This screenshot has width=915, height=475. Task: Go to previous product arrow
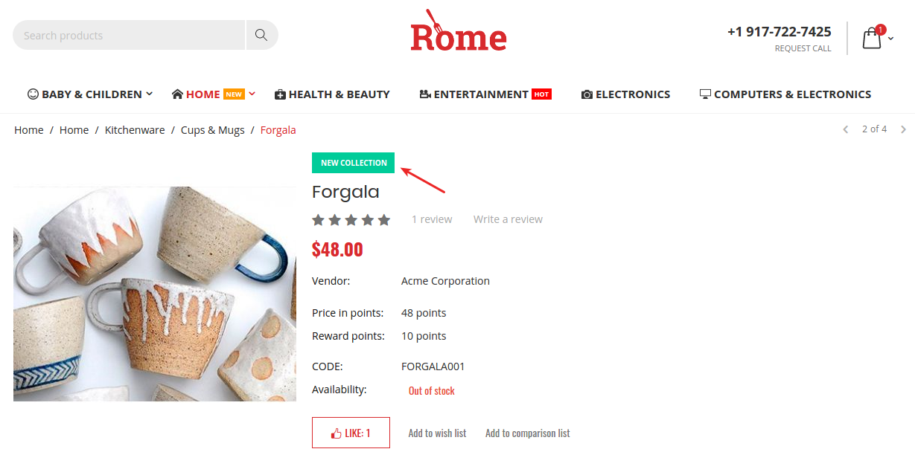845,129
